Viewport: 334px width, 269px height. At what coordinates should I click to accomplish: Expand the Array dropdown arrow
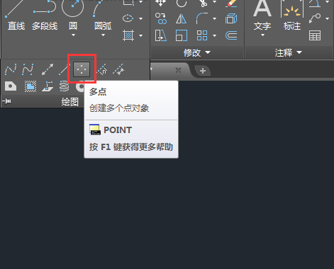click(x=214, y=35)
